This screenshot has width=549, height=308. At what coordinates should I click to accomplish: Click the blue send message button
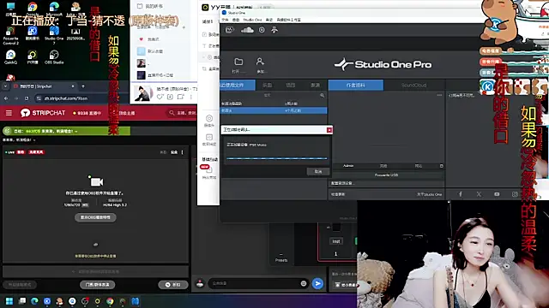point(317,283)
